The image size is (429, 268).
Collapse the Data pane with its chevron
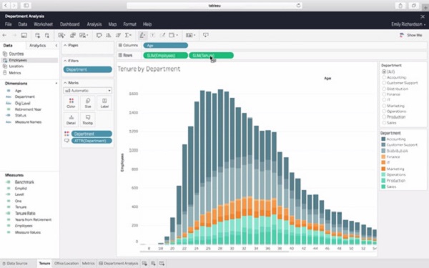tap(56, 46)
